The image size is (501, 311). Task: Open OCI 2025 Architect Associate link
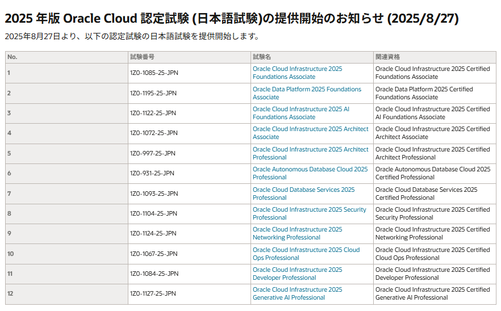click(x=310, y=133)
